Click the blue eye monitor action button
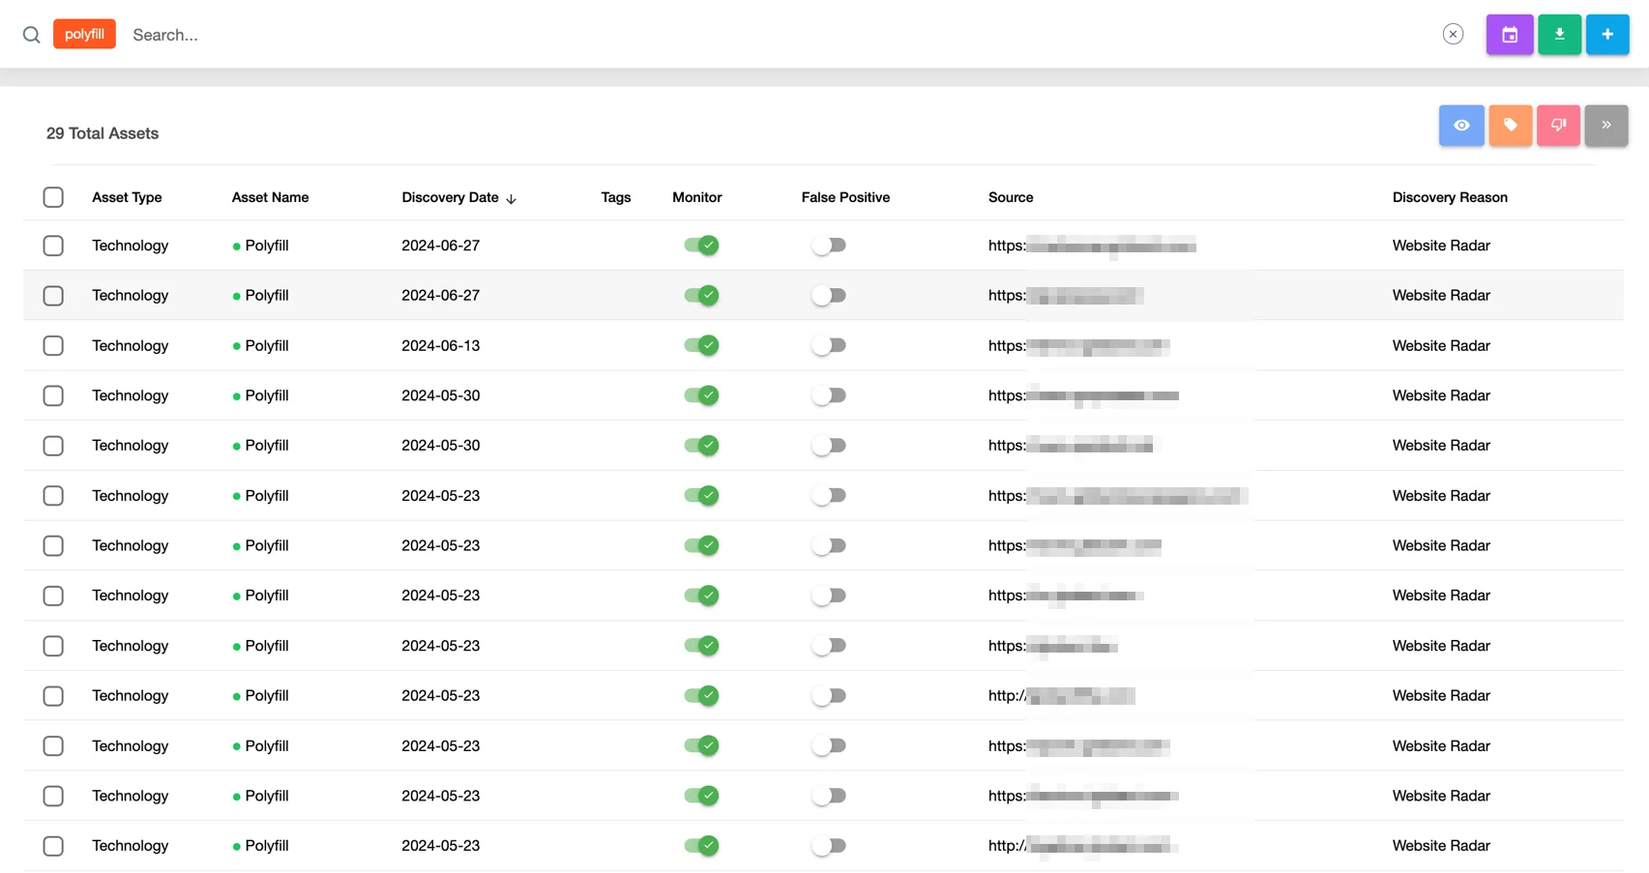1649x873 pixels. coord(1461,126)
